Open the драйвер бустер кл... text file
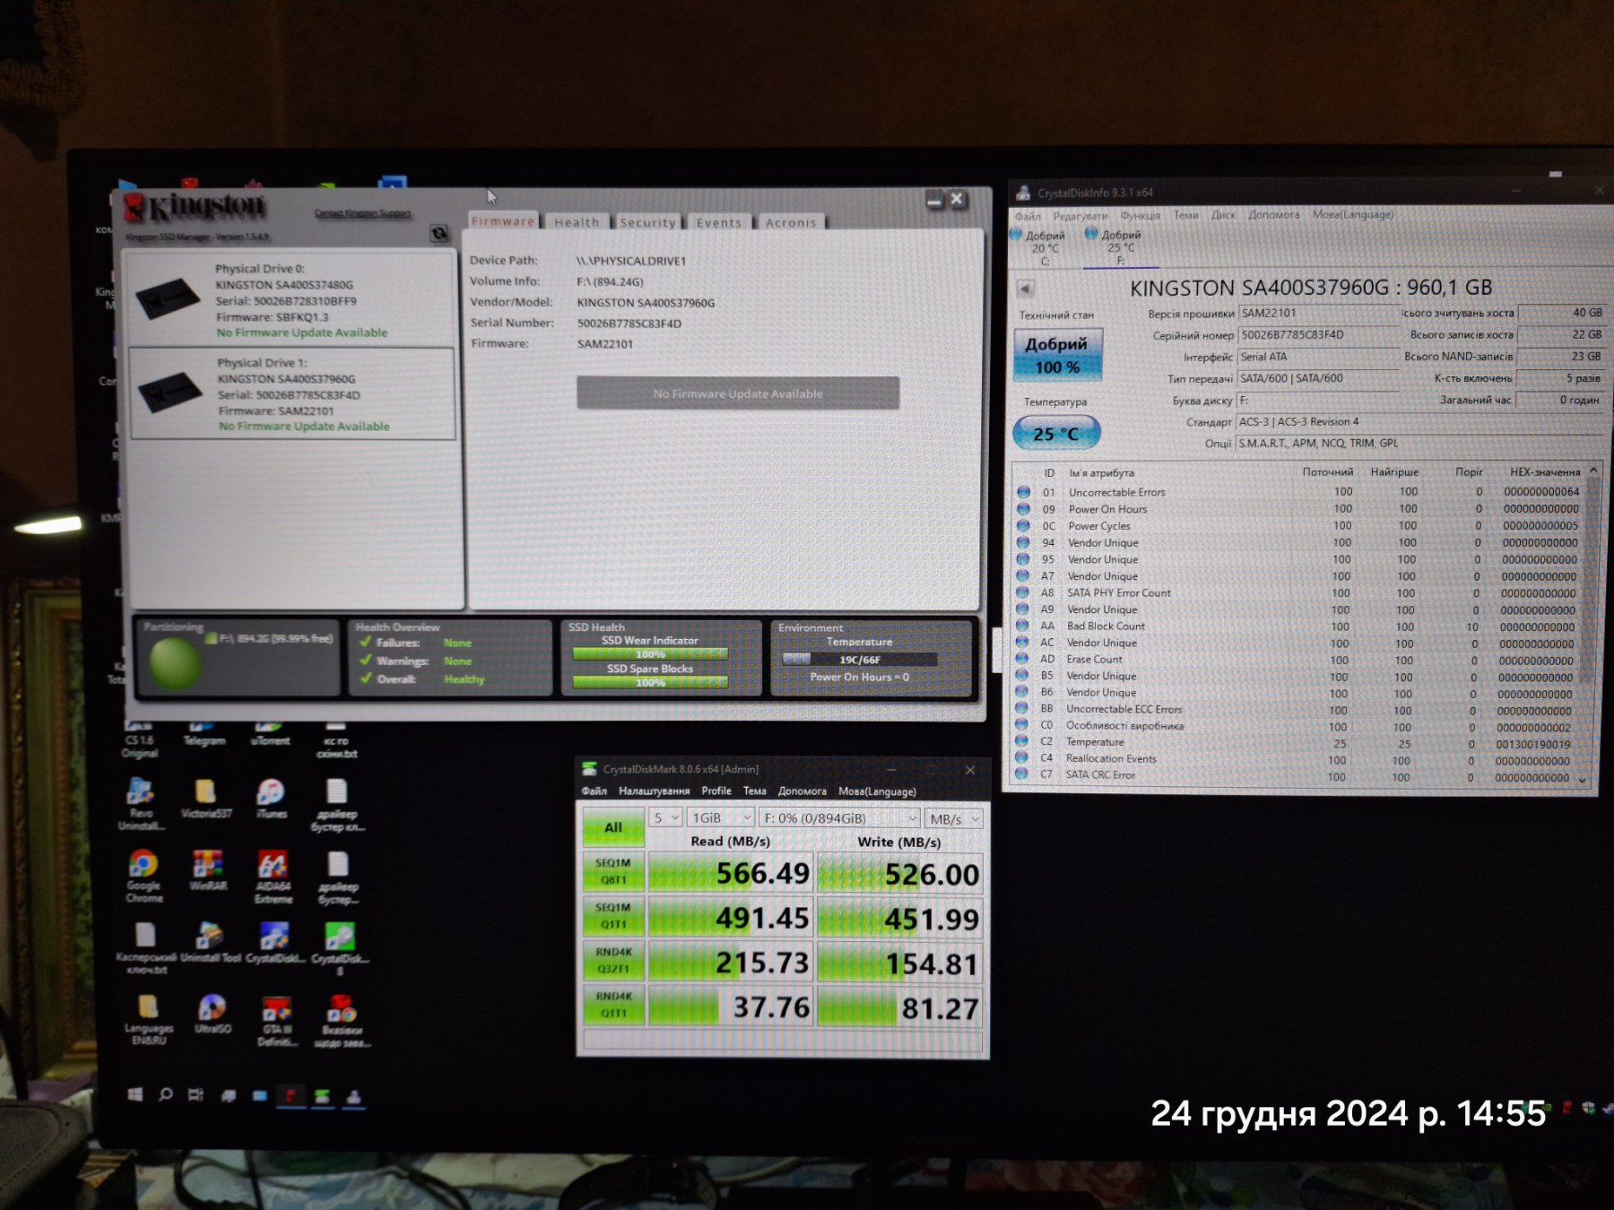Screen dimensions: 1614x1210 pyautogui.click(x=337, y=804)
